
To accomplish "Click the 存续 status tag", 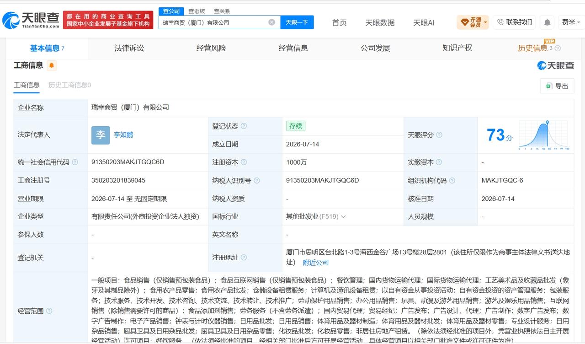I will 296,126.
